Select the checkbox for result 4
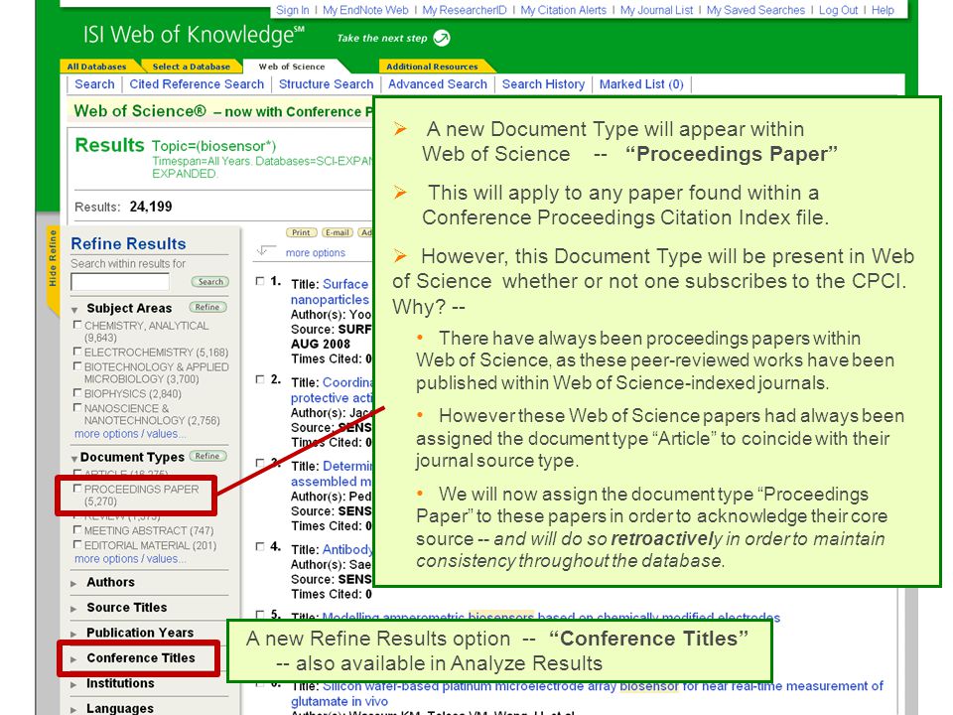This screenshot has height=715, width=953. coord(260,546)
